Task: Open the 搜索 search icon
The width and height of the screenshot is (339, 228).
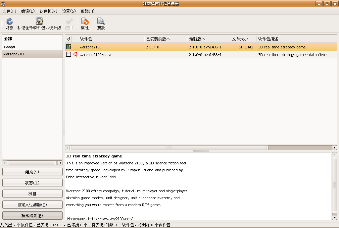Action: click(x=101, y=21)
